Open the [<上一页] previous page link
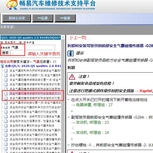Screen dimensions: 153x153 tap(78, 38)
